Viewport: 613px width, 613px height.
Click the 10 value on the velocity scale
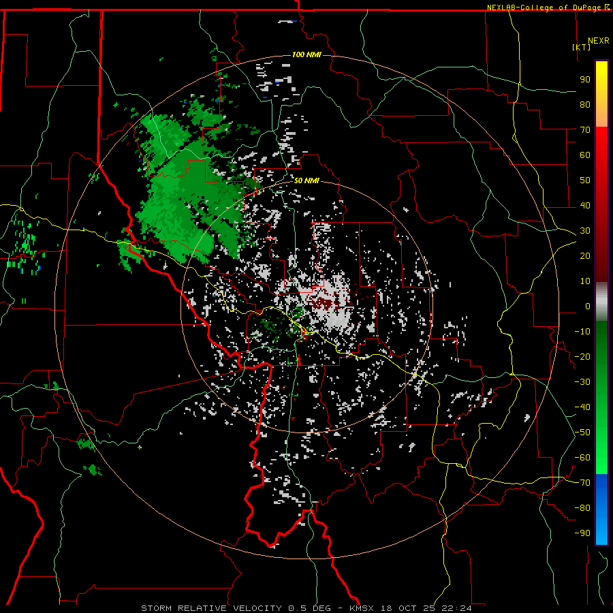point(585,281)
